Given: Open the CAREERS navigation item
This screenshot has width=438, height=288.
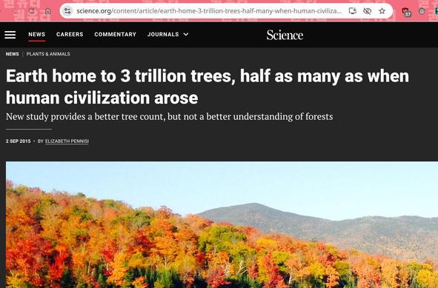Looking at the screenshot, I should pos(70,34).
